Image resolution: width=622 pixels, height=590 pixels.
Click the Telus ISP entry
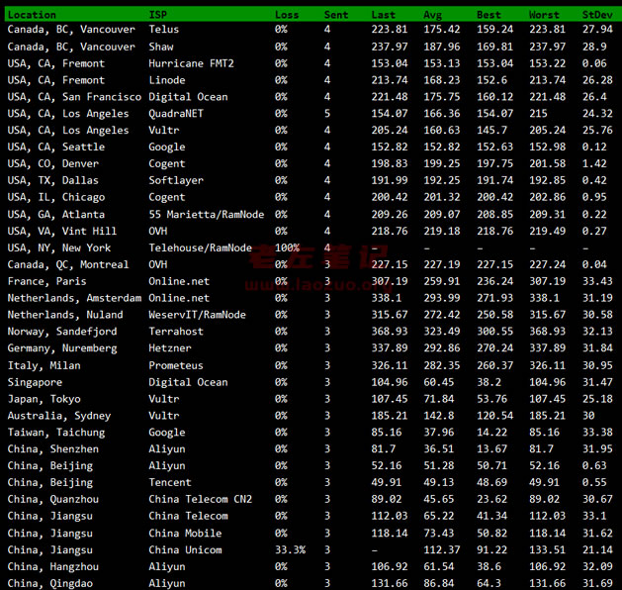point(164,30)
